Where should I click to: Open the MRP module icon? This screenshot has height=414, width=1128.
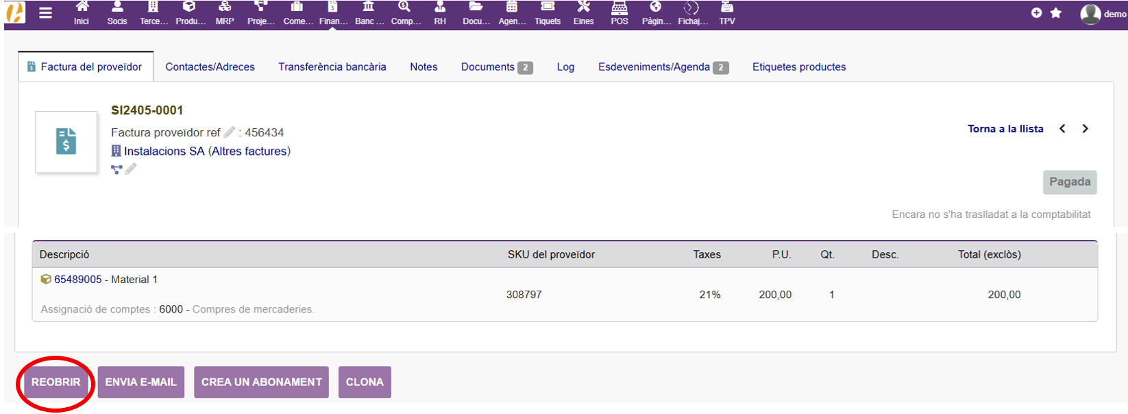(225, 13)
